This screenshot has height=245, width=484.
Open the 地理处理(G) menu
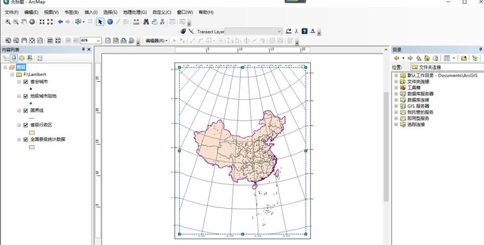134,12
